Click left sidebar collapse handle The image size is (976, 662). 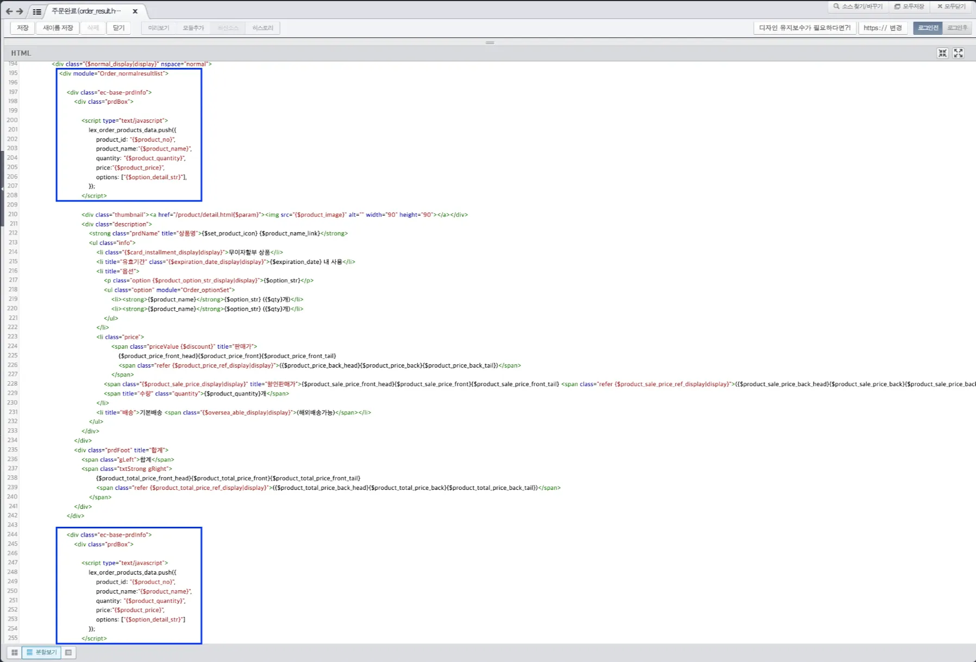pyautogui.click(x=2, y=188)
